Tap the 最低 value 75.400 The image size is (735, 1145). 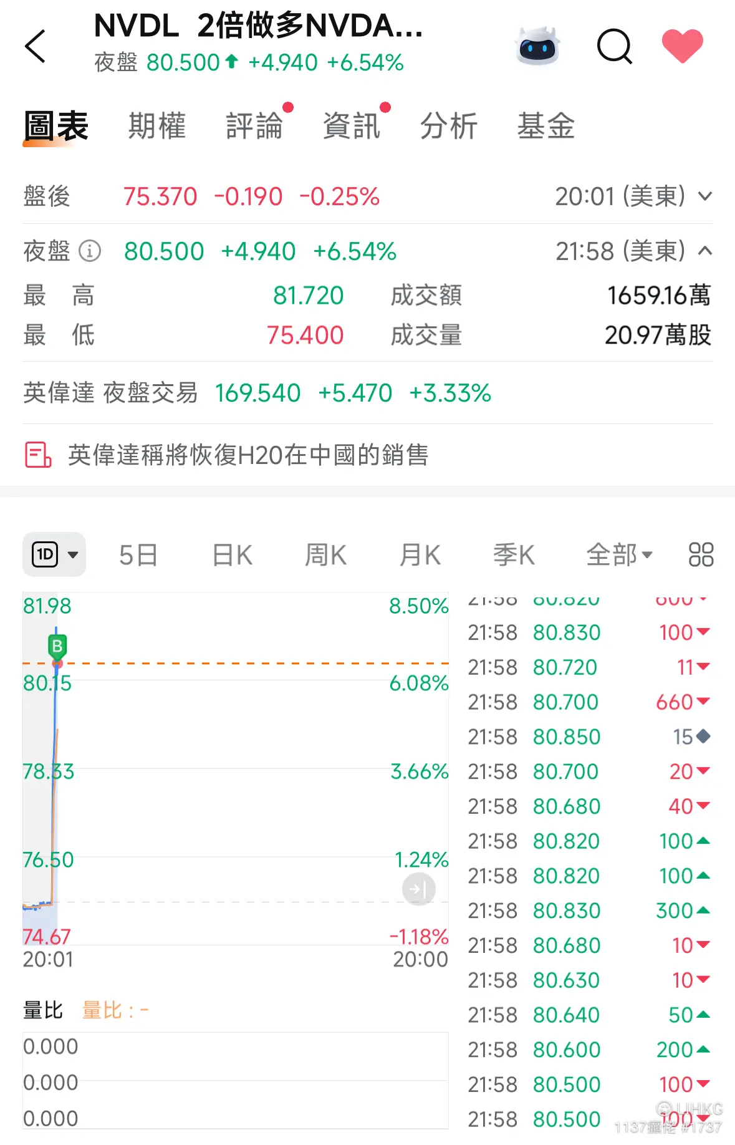click(x=305, y=336)
